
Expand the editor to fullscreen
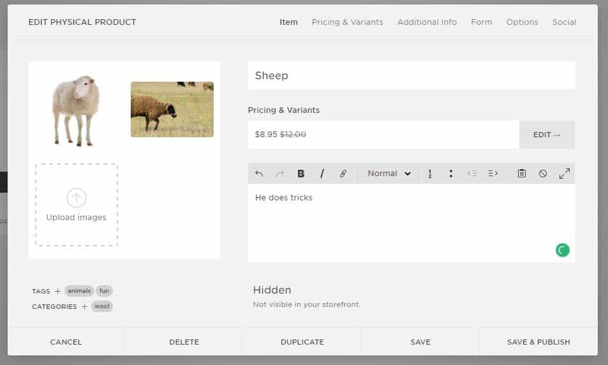564,174
